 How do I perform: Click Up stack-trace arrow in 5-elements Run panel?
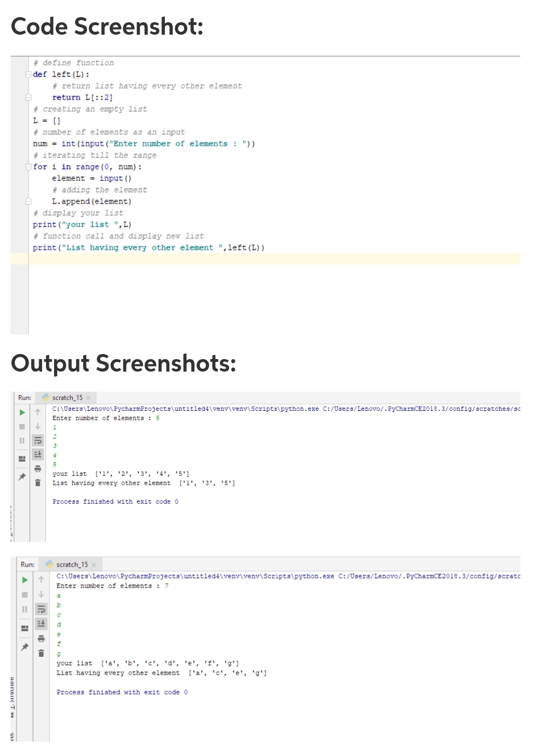point(38,412)
